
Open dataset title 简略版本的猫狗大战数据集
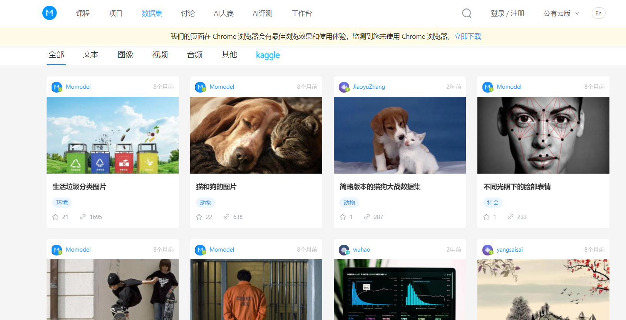coord(380,187)
